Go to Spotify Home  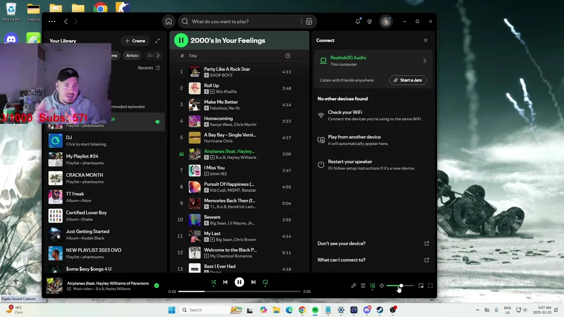(x=168, y=21)
